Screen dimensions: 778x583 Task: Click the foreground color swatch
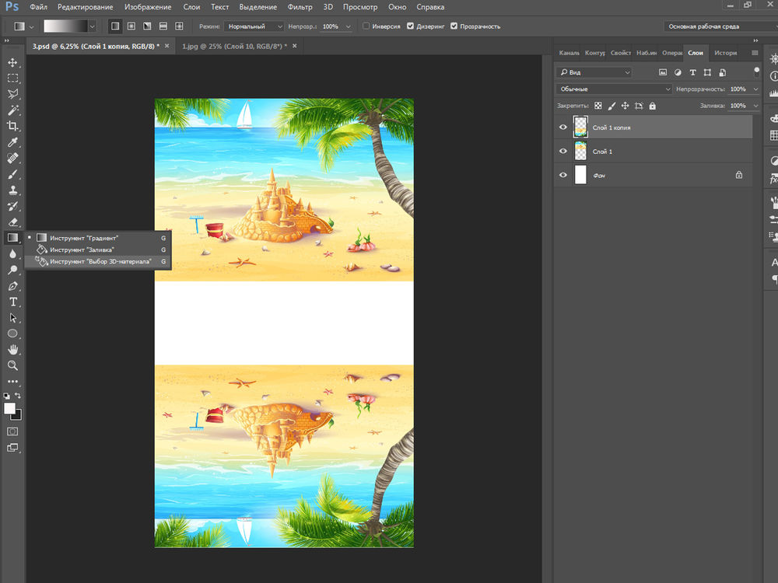pyautogui.click(x=9, y=408)
